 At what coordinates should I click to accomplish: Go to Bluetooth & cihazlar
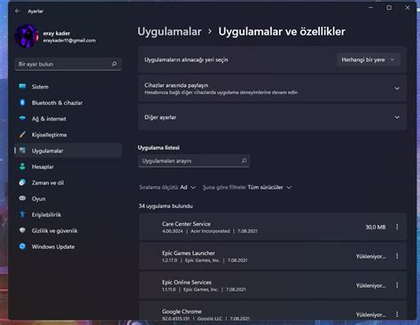click(x=68, y=103)
